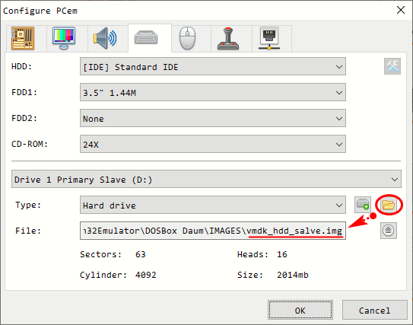The image size is (413, 325).
Task: Switch to the display monitor tab
Action: coord(64,38)
